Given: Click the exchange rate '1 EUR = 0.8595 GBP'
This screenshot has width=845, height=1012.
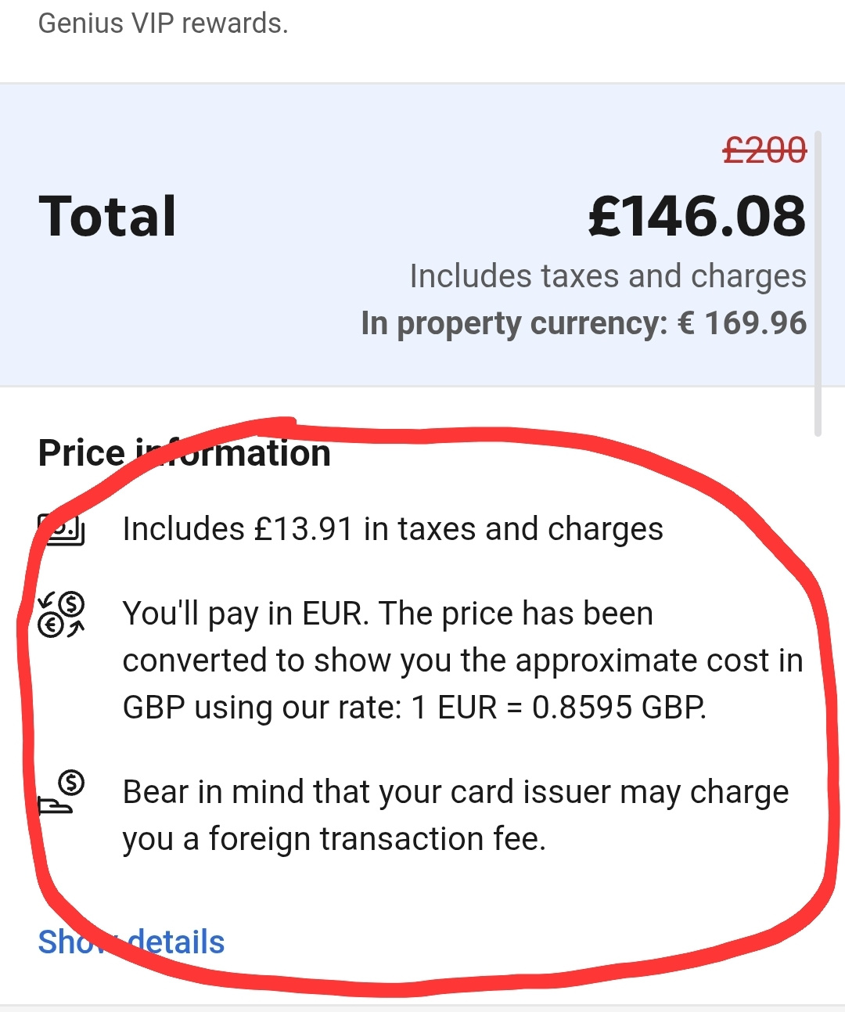Looking at the screenshot, I should click(559, 708).
